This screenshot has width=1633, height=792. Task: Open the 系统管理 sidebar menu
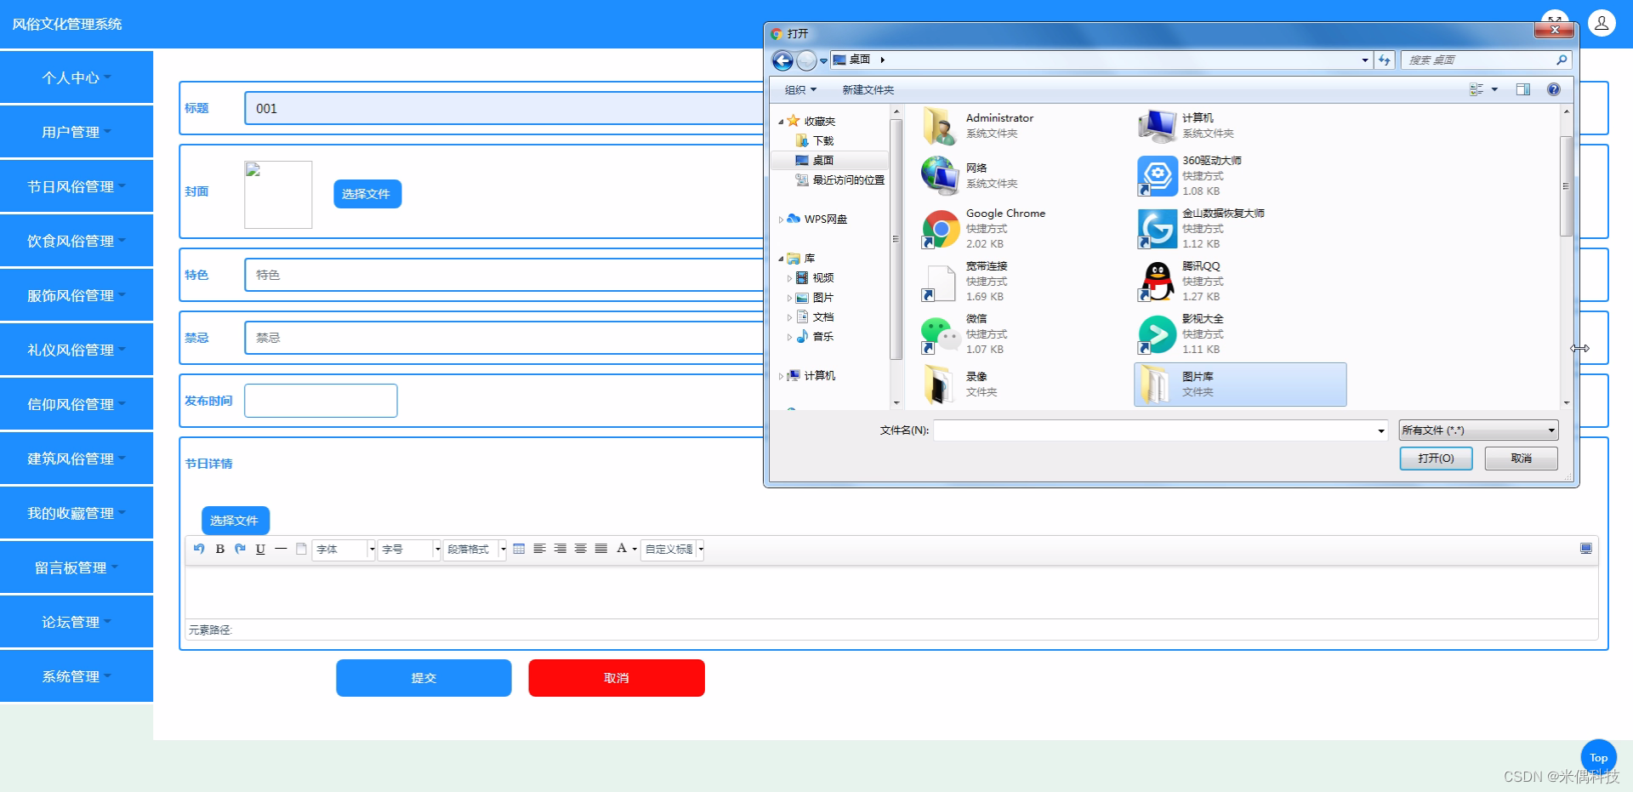77,676
